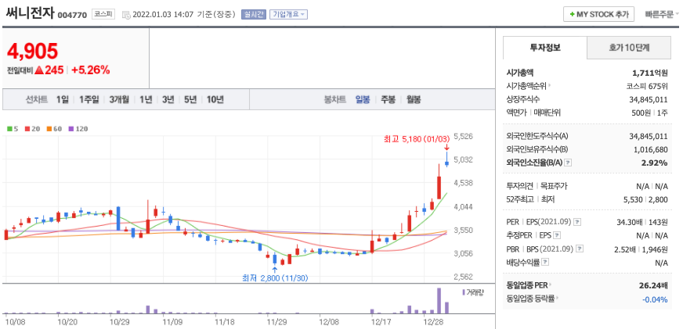This screenshot has width=683, height=329.
Task: Select the 월봉 monthly candle chart
Action: pyautogui.click(x=414, y=99)
